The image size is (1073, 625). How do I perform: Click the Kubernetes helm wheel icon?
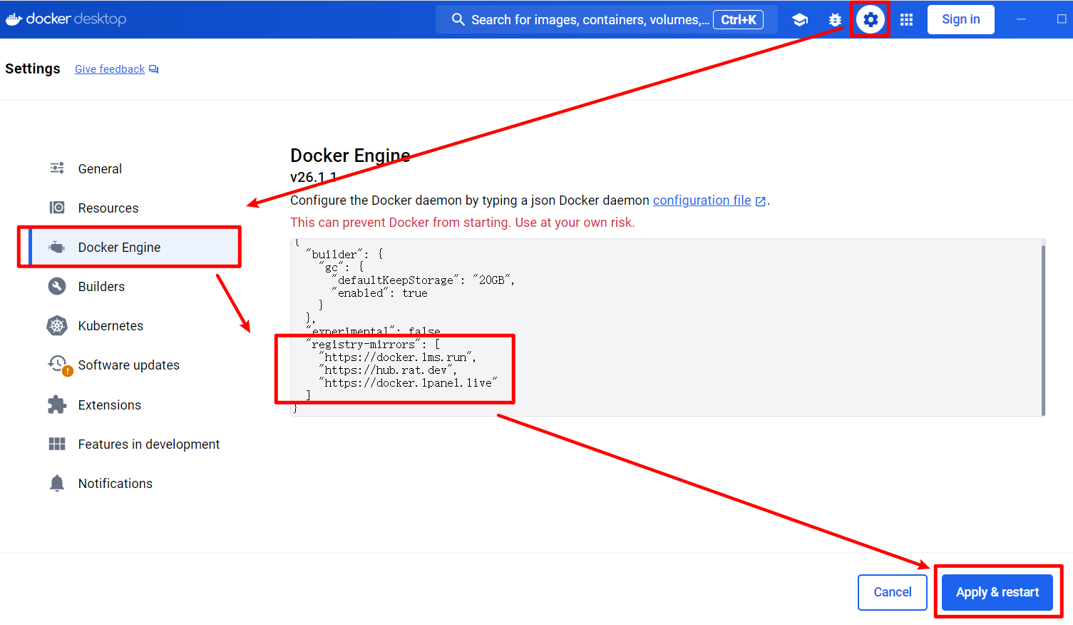point(57,325)
